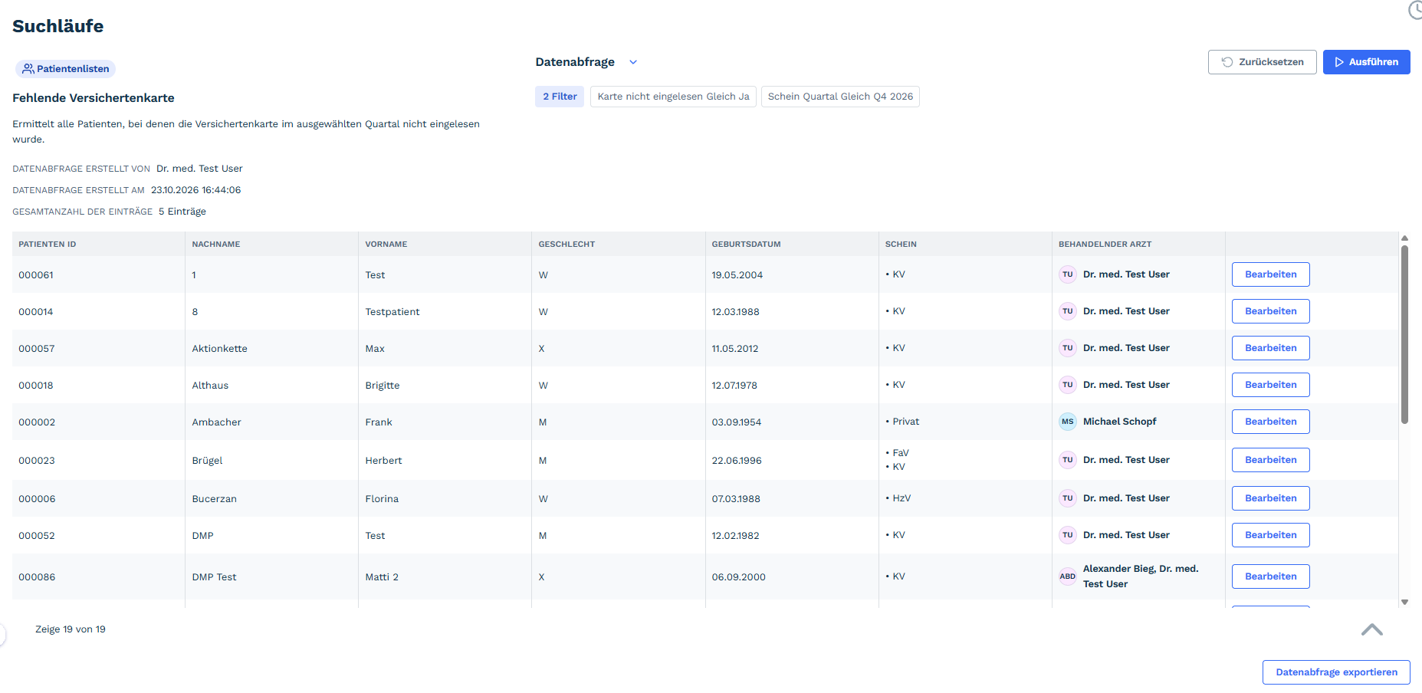1422x693 pixels.
Task: Select the Karte nicht eingelesen Gleich Ja filter
Action: [x=673, y=97]
